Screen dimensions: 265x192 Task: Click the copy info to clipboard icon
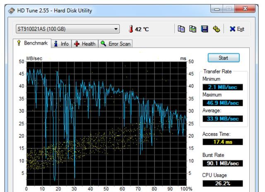(x=181, y=29)
